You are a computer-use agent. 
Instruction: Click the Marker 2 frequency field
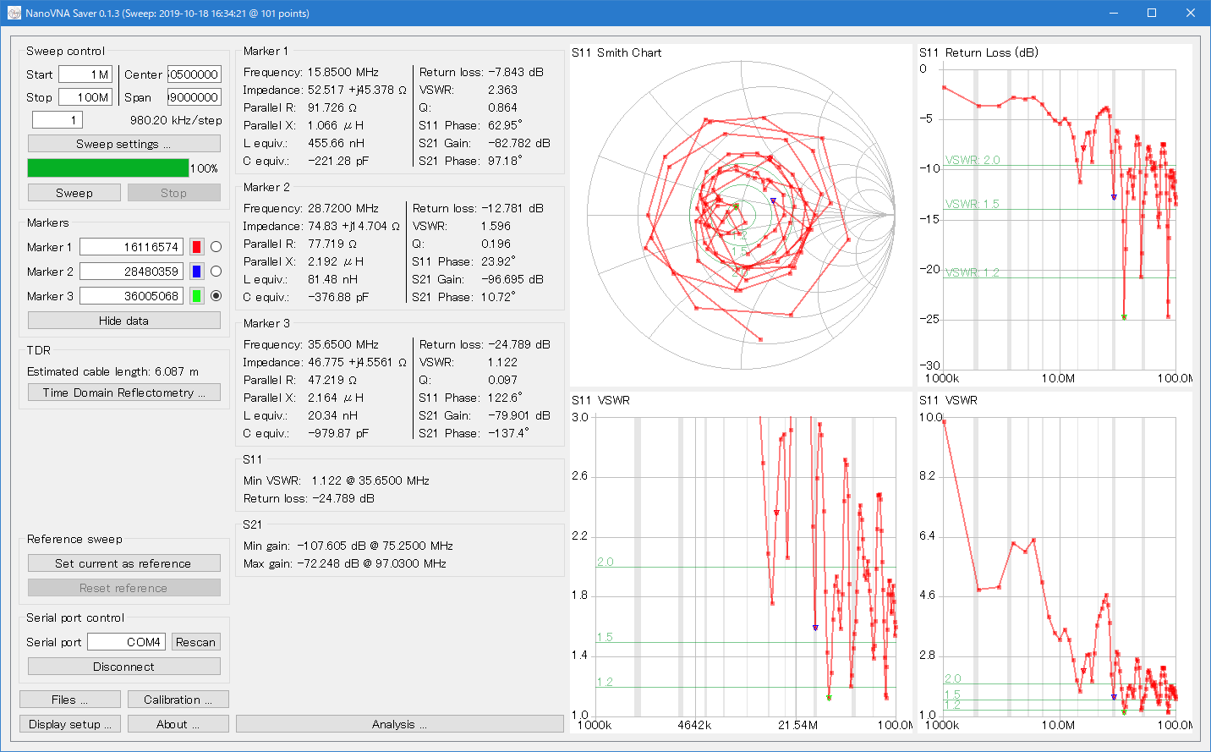[131, 272]
